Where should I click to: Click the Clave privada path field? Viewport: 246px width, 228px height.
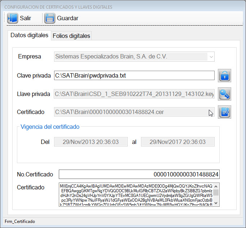(x=134, y=75)
